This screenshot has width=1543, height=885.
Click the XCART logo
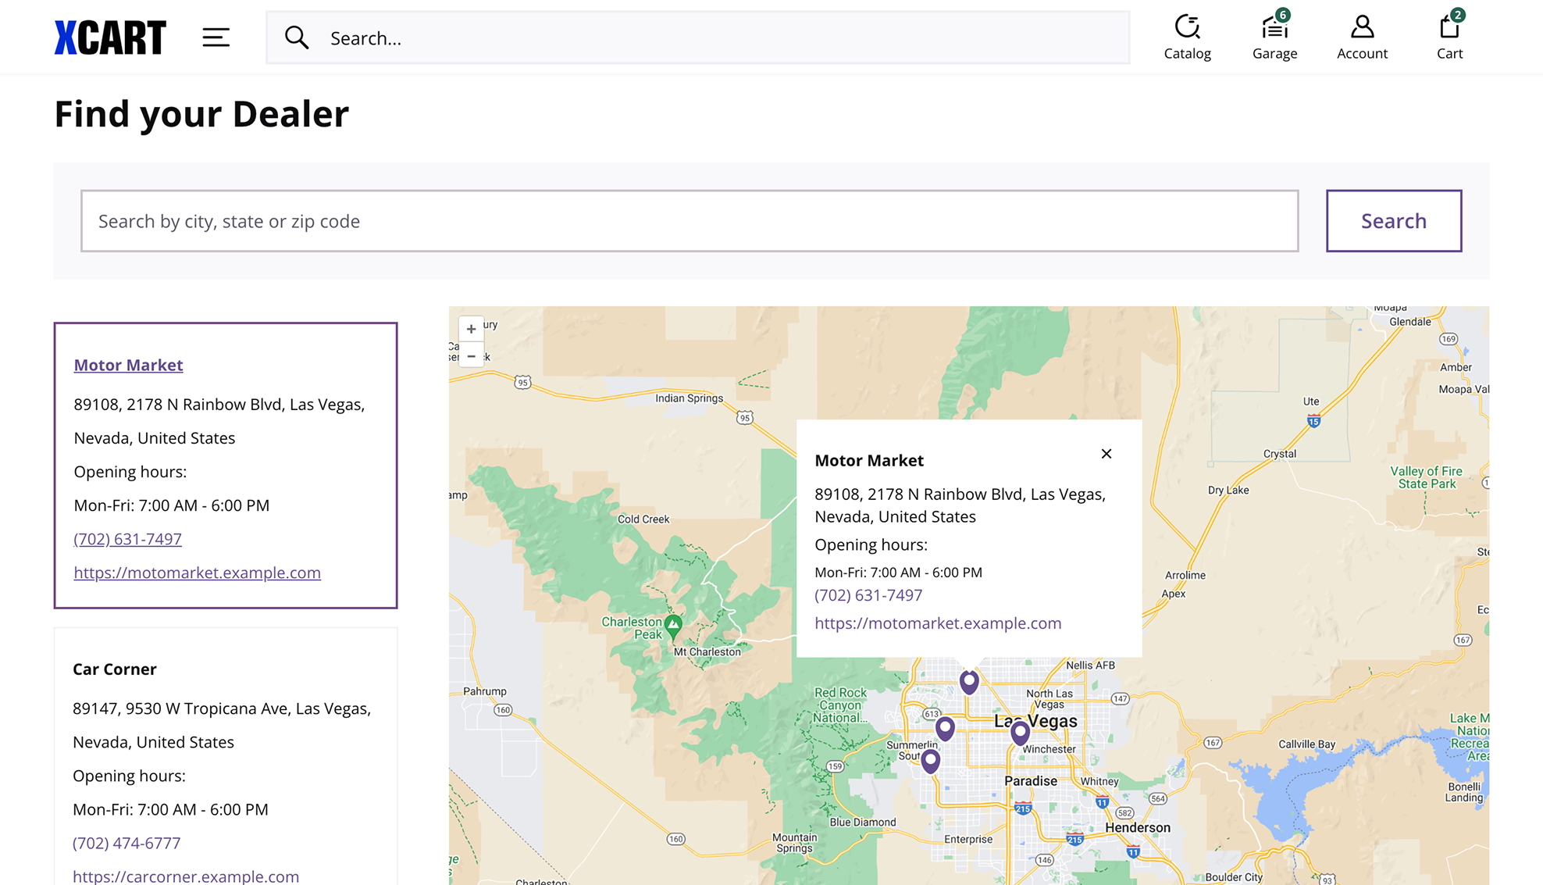tap(110, 37)
